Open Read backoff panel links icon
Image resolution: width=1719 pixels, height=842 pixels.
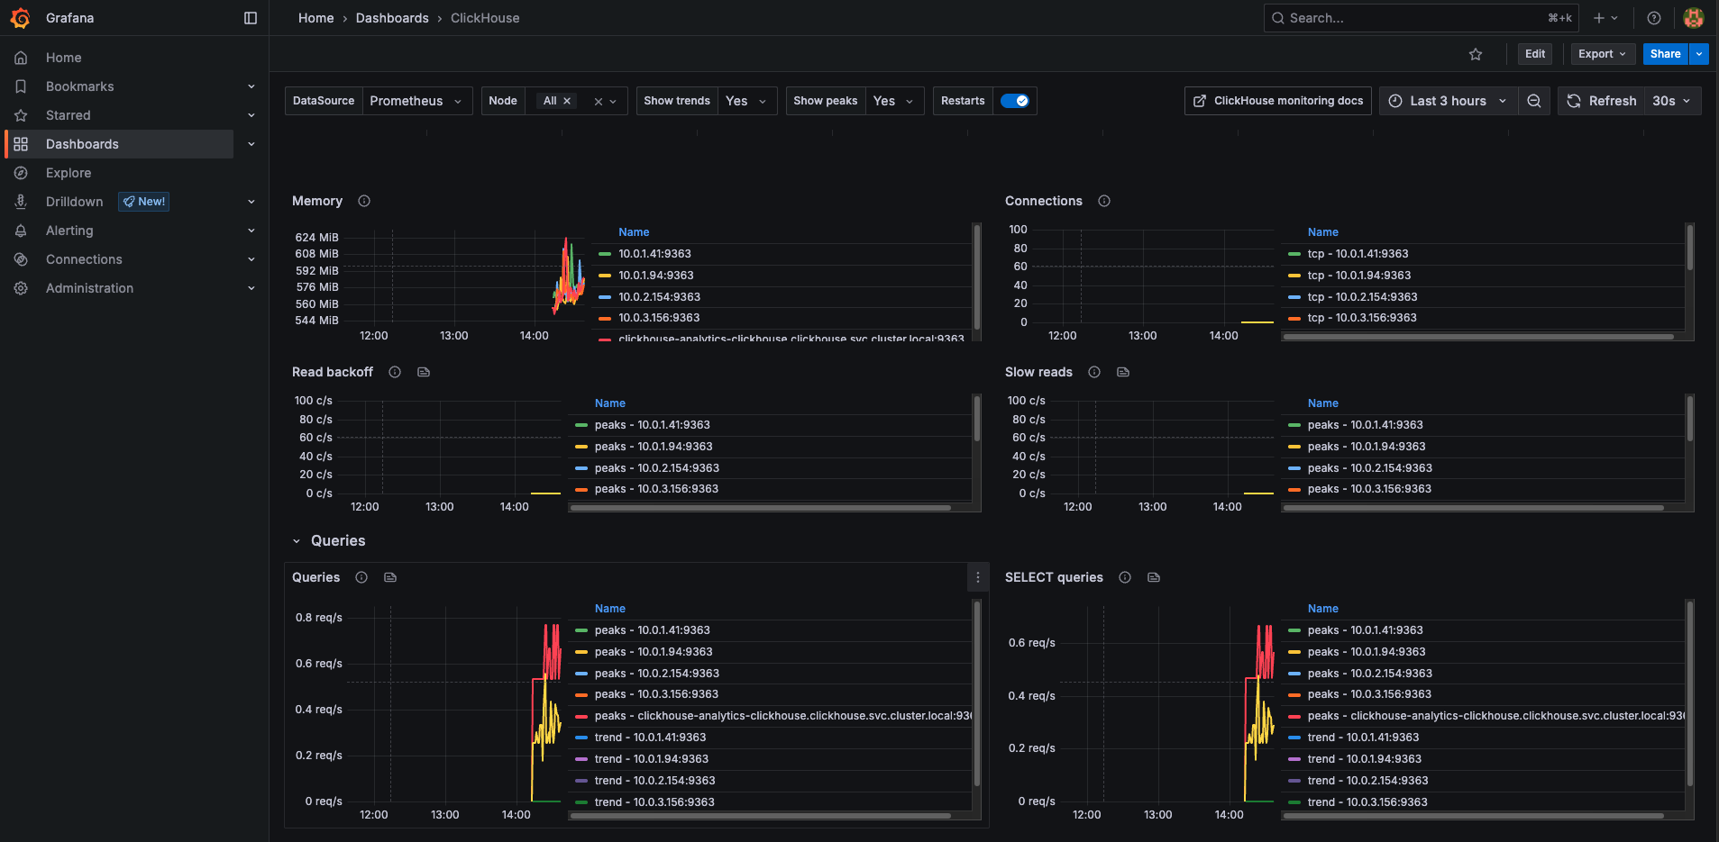point(424,372)
